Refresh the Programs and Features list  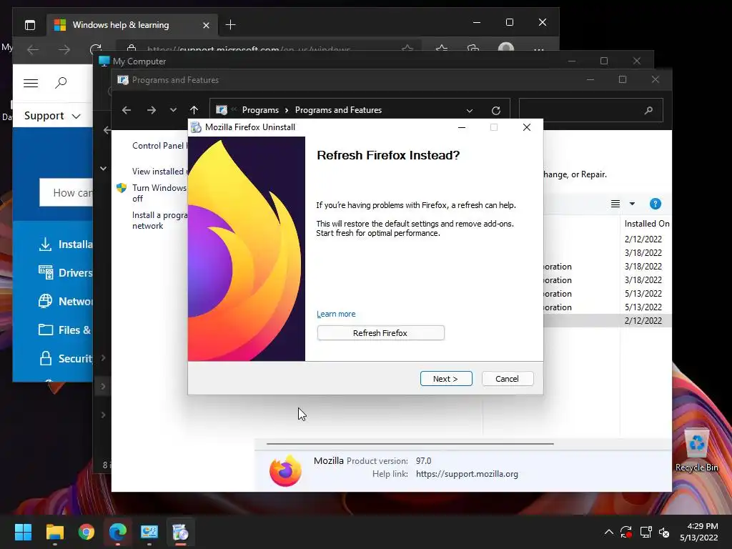pyautogui.click(x=496, y=111)
